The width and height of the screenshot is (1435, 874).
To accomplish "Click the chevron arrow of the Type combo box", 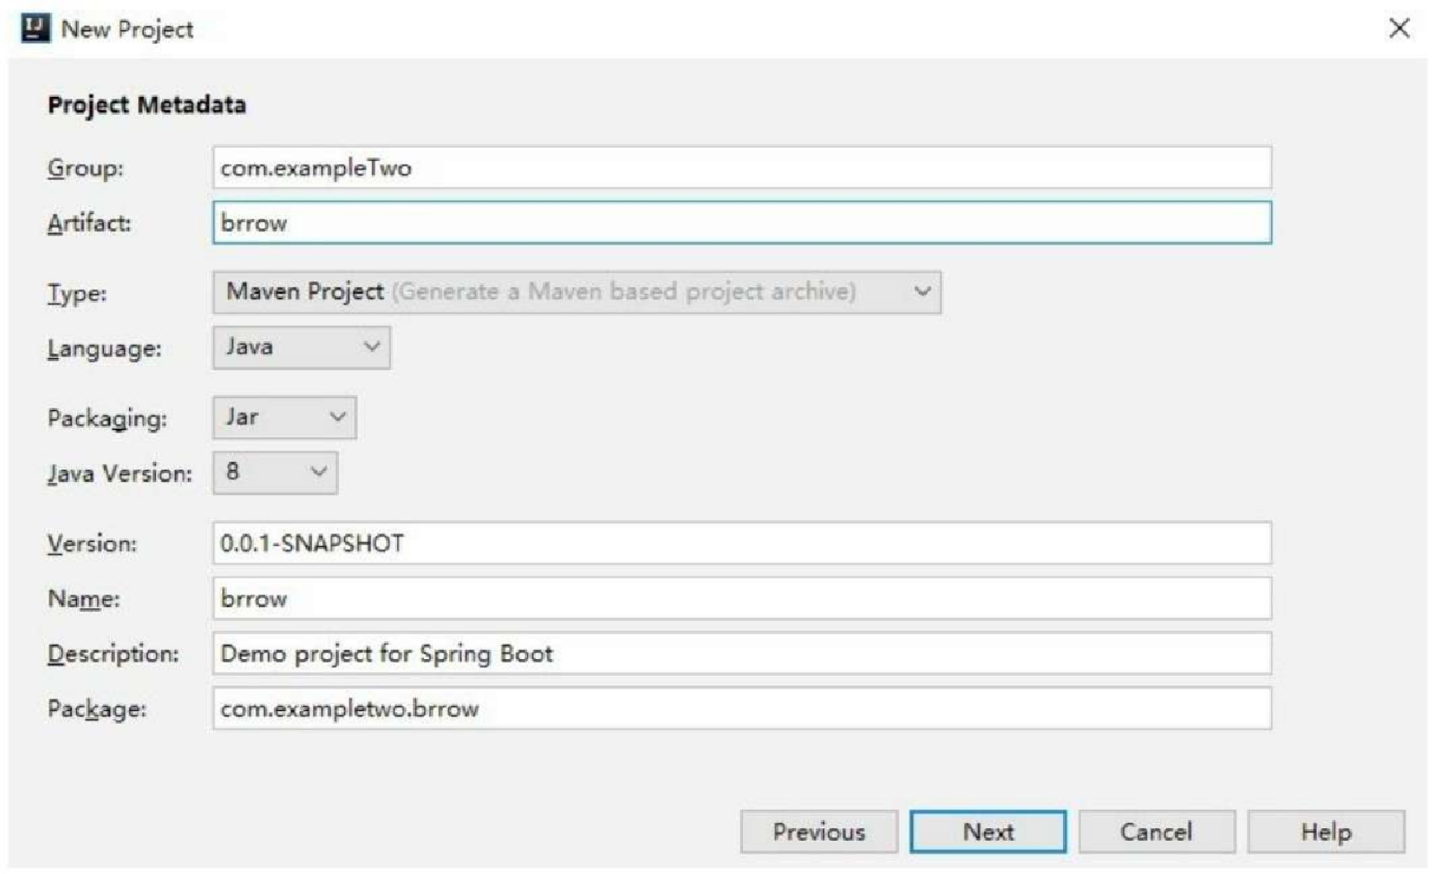I will pos(922,292).
